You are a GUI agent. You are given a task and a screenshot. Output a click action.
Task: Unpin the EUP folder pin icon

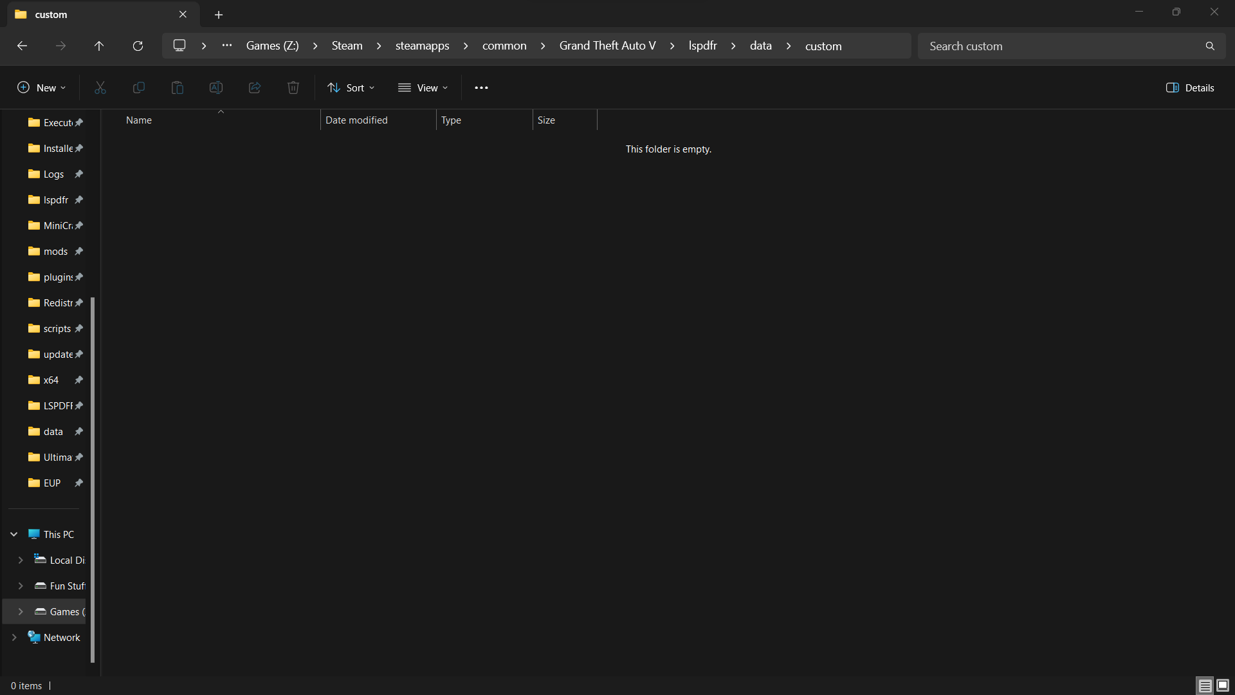pos(78,483)
